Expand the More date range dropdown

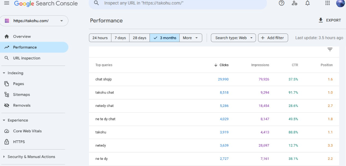pos(191,38)
